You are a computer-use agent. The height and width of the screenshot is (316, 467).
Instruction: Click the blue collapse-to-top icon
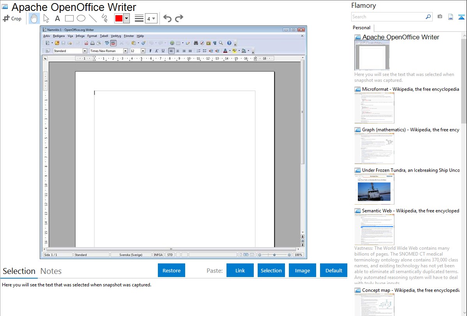click(x=461, y=17)
